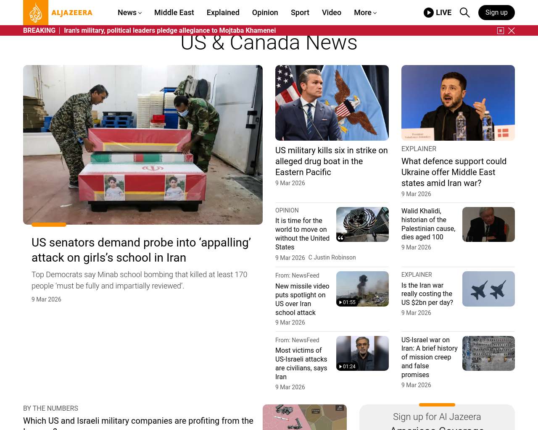Open the Zelensky article image
This screenshot has height=430, width=538.
point(458,103)
